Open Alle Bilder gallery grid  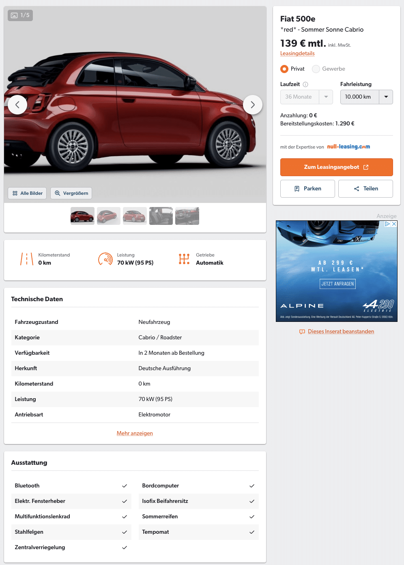point(28,193)
